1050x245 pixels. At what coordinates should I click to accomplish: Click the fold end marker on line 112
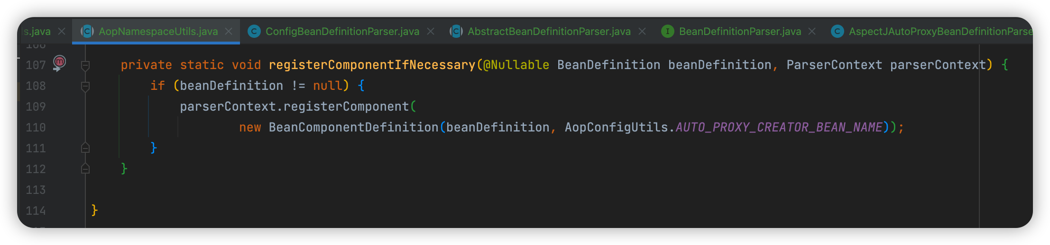(x=85, y=169)
